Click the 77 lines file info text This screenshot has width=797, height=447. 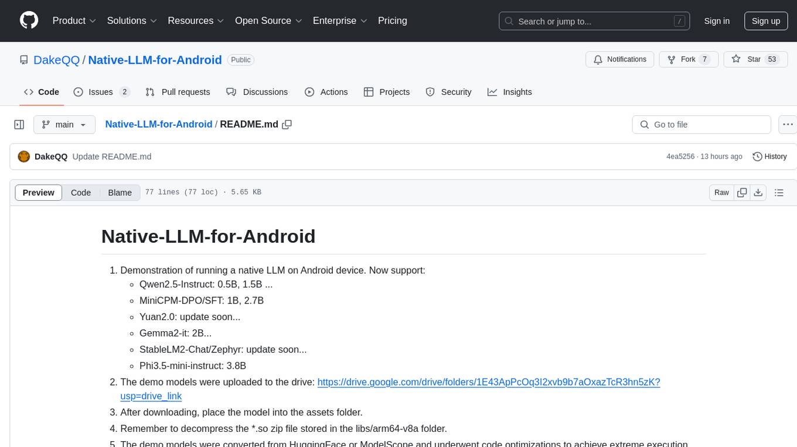pos(203,192)
